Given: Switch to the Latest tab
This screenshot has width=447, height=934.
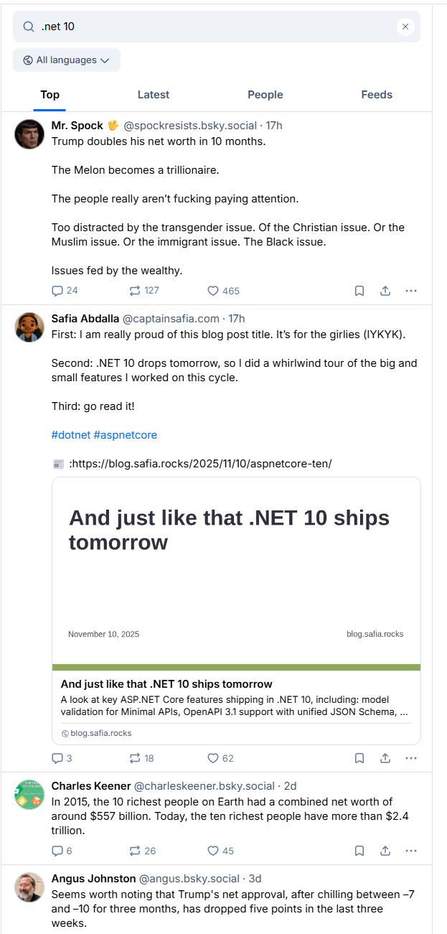Looking at the screenshot, I should pyautogui.click(x=154, y=95).
